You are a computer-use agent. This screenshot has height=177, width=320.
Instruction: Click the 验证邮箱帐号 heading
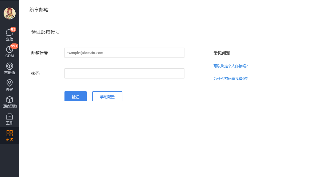[46, 32]
